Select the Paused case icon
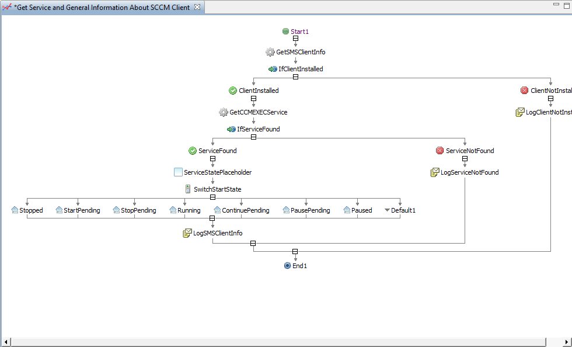 347,210
